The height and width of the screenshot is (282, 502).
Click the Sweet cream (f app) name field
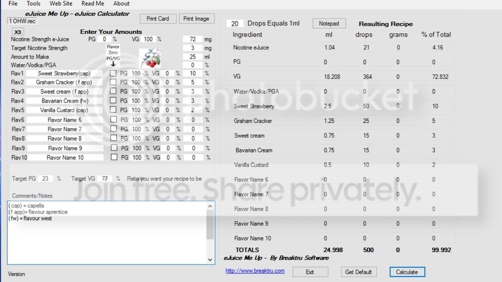(x=64, y=92)
